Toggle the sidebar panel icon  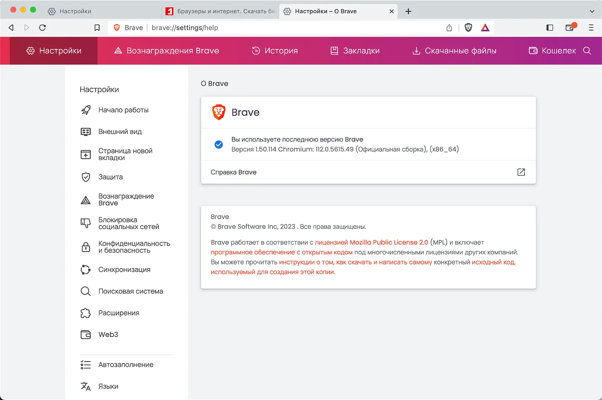[550, 28]
